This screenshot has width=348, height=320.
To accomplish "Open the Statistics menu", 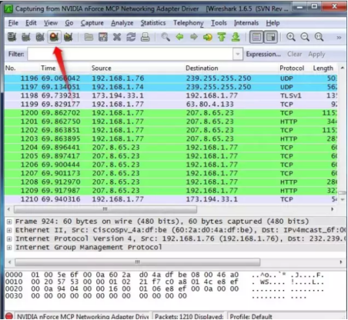I will (x=153, y=23).
